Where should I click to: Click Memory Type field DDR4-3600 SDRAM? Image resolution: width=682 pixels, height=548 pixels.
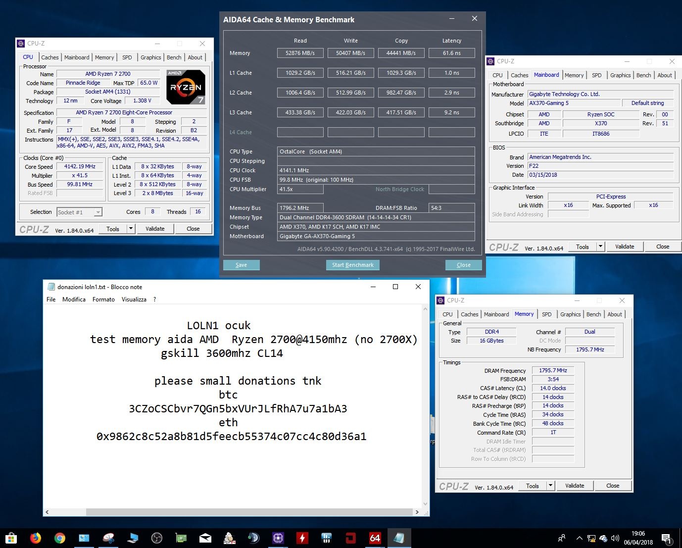[x=376, y=217]
